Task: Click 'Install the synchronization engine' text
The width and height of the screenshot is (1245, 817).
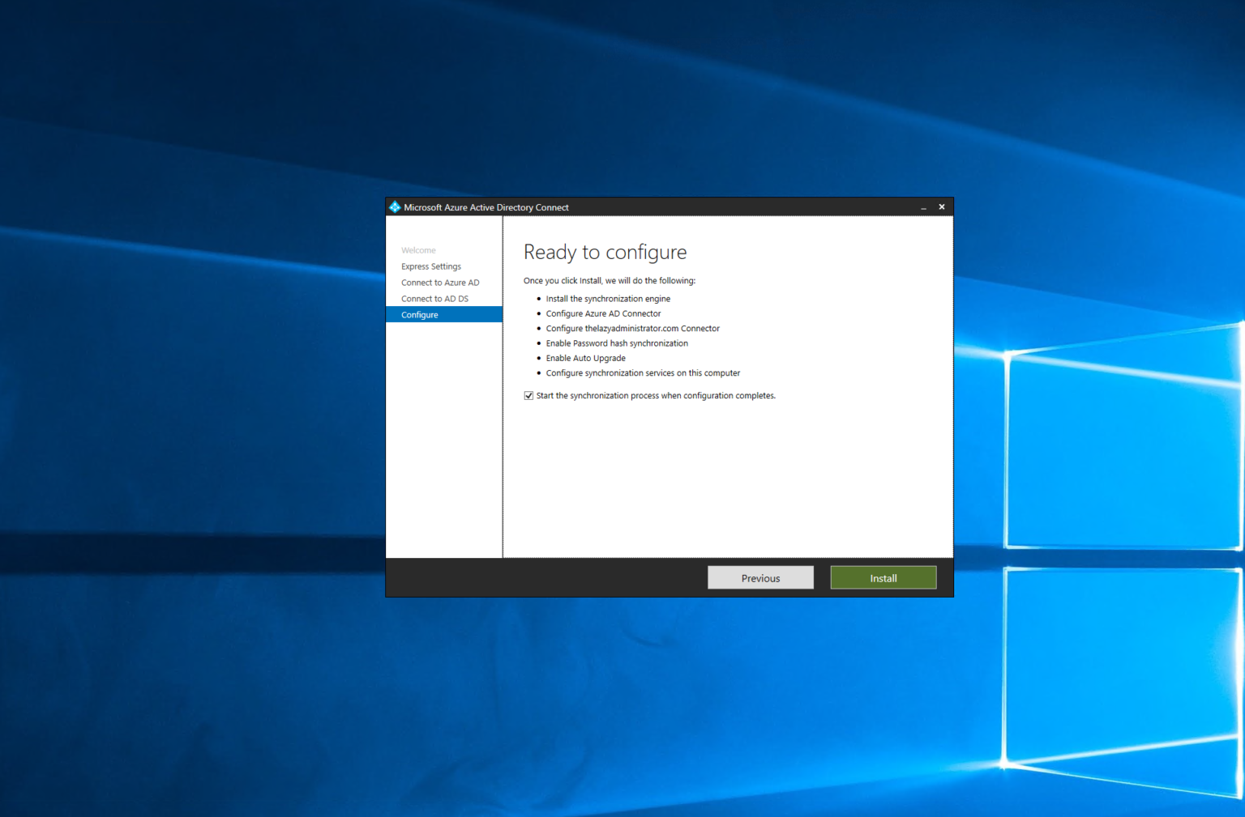Action: click(x=608, y=299)
